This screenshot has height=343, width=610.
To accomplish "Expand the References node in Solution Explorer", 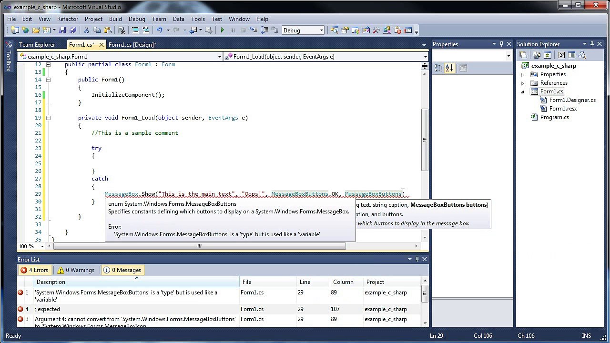I will coord(522,83).
